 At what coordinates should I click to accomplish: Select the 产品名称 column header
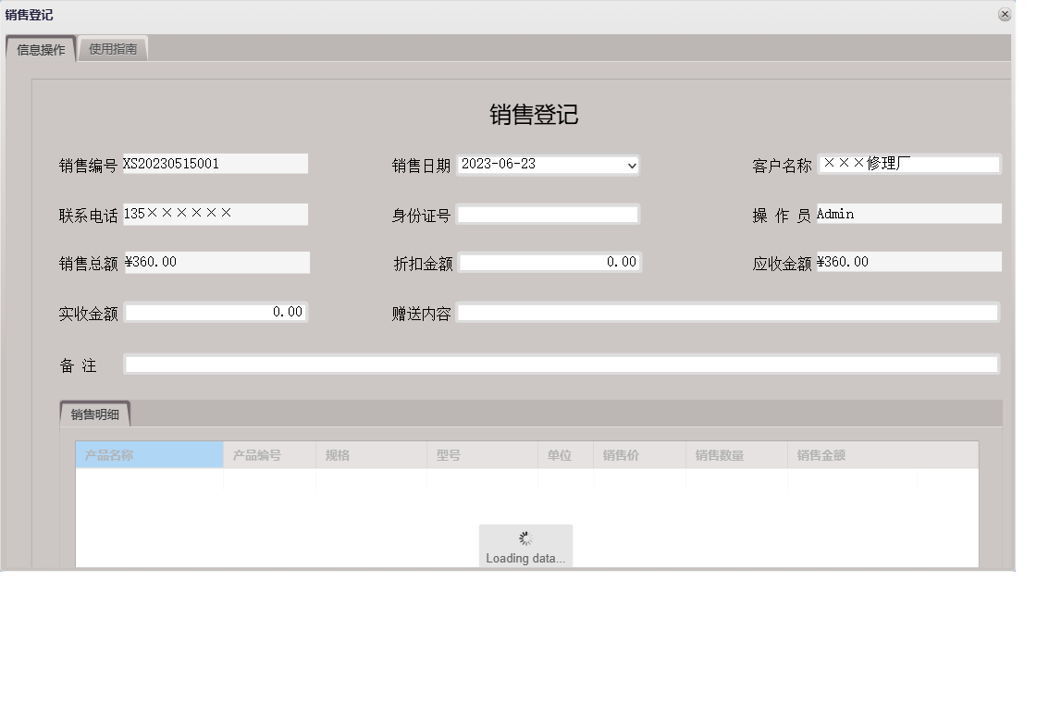point(148,454)
